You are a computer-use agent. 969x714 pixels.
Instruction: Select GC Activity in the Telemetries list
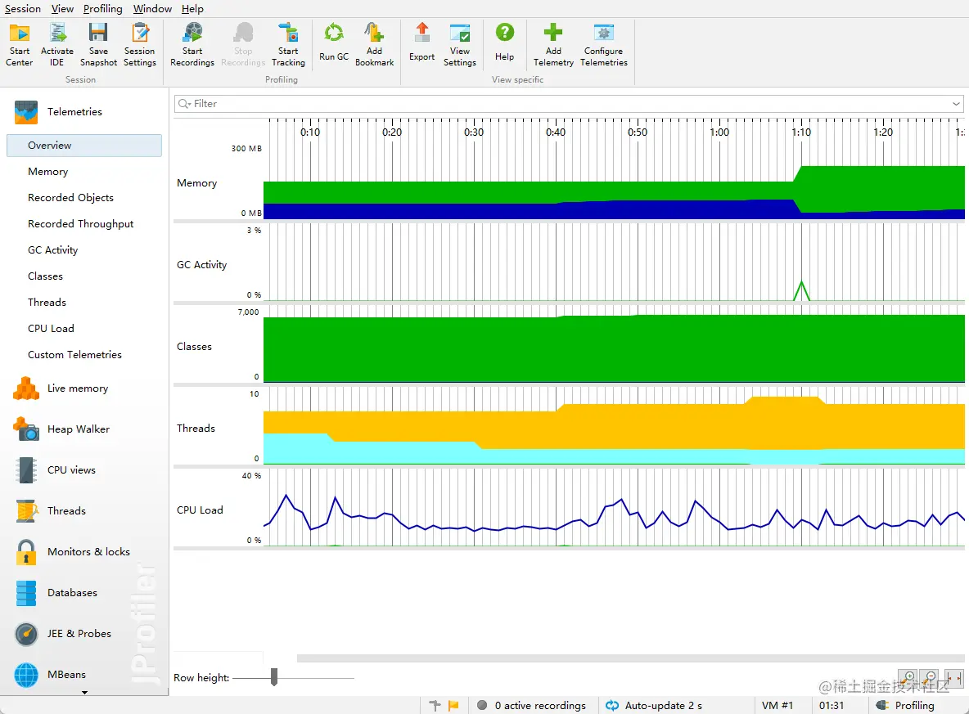tap(53, 250)
